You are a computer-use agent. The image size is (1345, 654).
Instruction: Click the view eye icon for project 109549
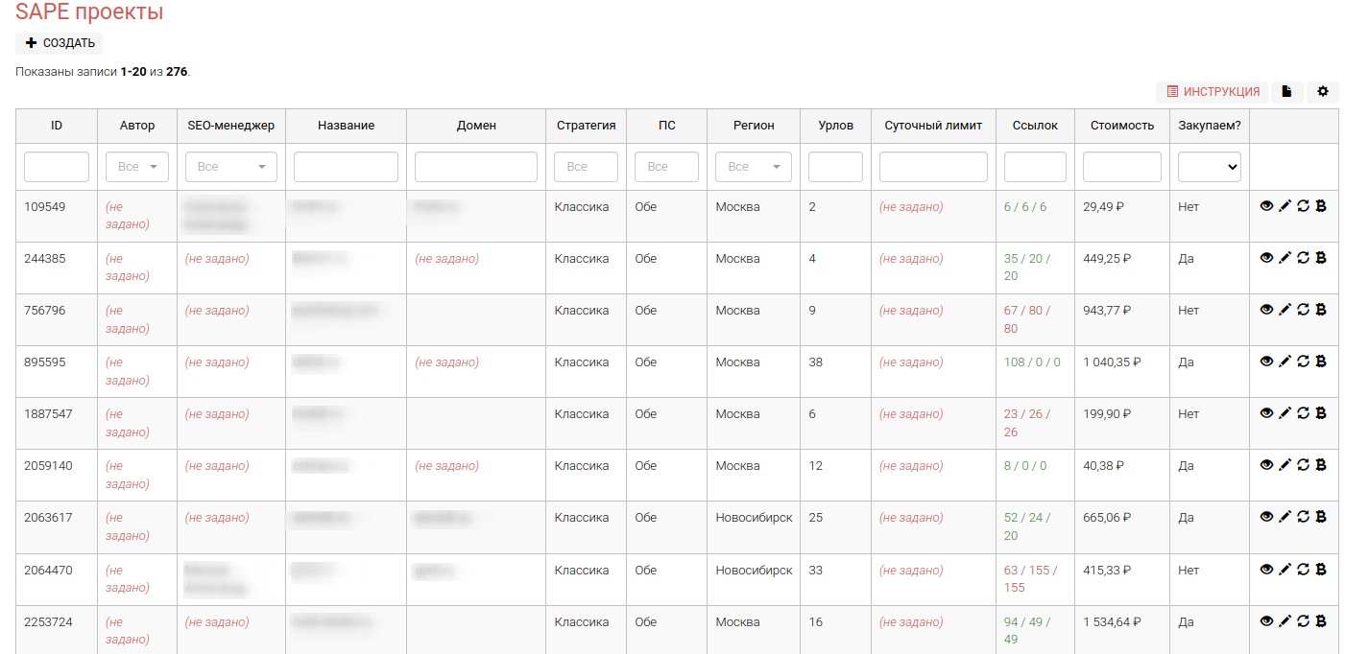click(1266, 206)
